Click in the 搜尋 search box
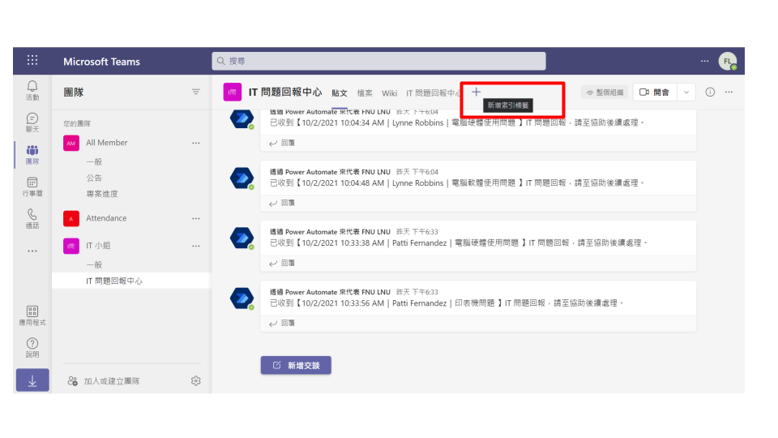778x438 pixels. click(378, 61)
